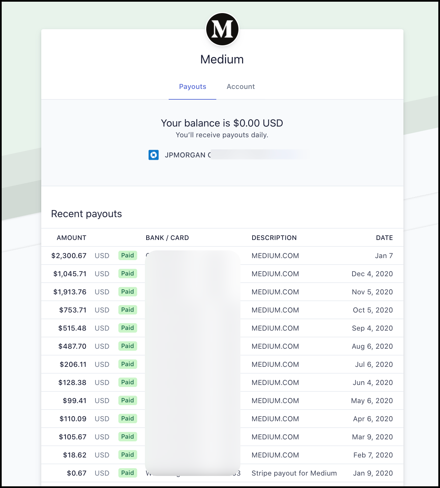Click the Paid badge for Dec 4, 2020
The width and height of the screenshot is (440, 488).
[x=128, y=274]
